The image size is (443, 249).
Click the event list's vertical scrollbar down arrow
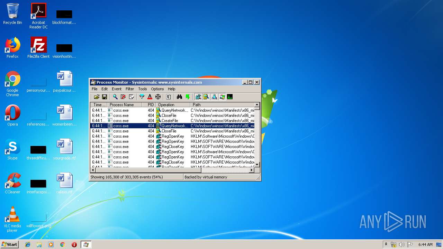[257, 164]
